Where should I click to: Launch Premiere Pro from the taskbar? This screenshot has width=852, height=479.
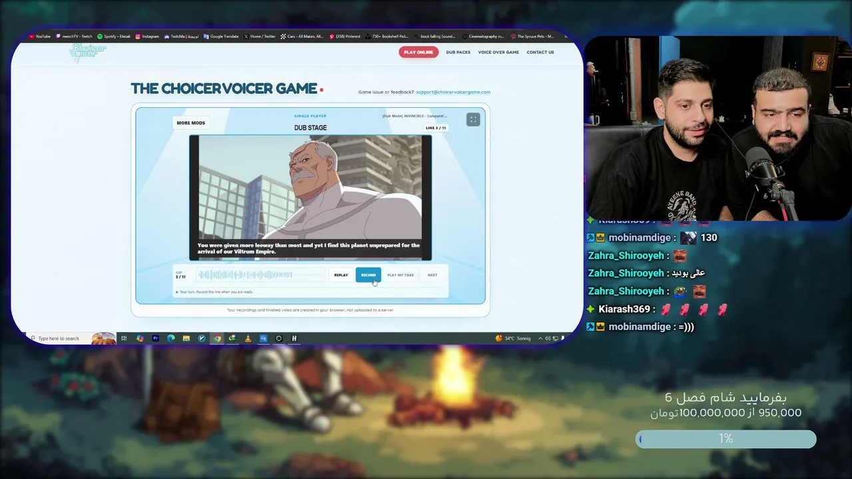[x=155, y=339]
